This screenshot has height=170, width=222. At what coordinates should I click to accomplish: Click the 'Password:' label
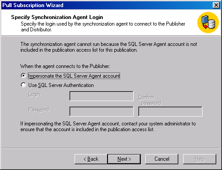(x=39, y=110)
